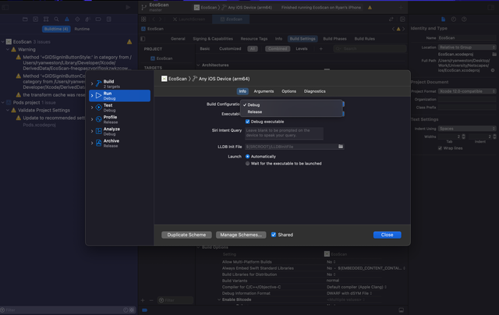Switch to the Diagnostics tab
Image resolution: width=499 pixels, height=315 pixels.
(x=314, y=91)
